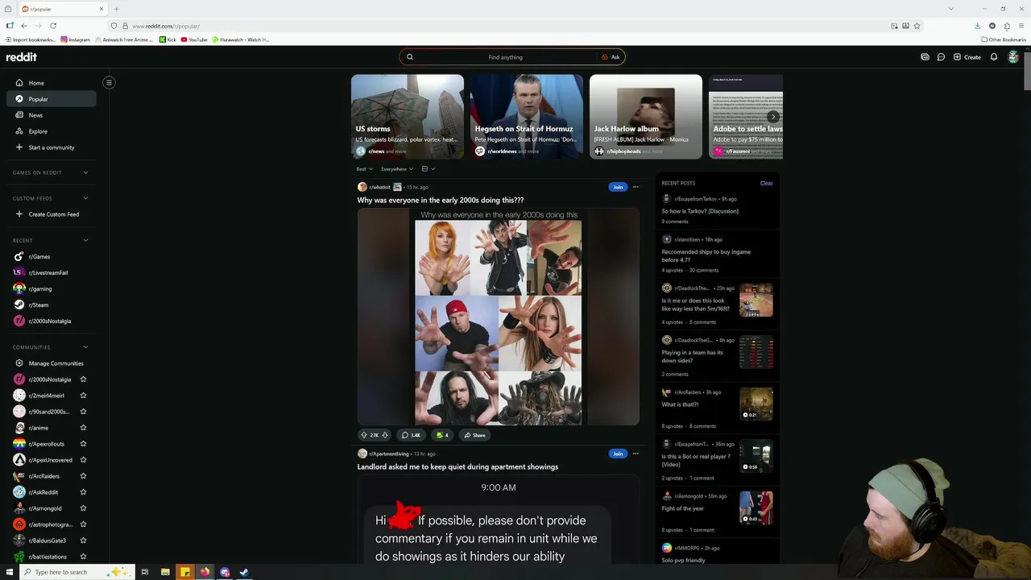The image size is (1031, 580).
Task: Bookmark page with star icon
Action: pyautogui.click(x=917, y=26)
